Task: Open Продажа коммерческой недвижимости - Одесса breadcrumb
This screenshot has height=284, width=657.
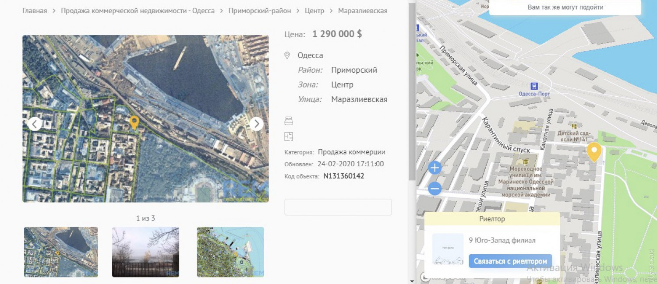Action: [138, 11]
